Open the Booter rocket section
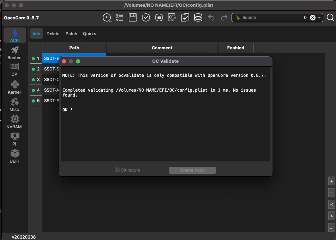The image size is (336, 240). 14,53
